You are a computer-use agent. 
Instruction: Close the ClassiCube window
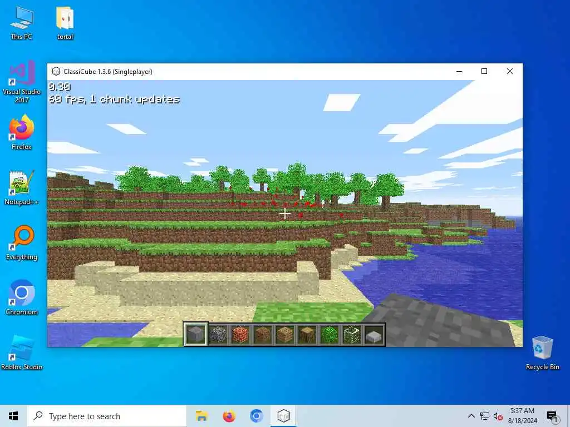point(510,72)
